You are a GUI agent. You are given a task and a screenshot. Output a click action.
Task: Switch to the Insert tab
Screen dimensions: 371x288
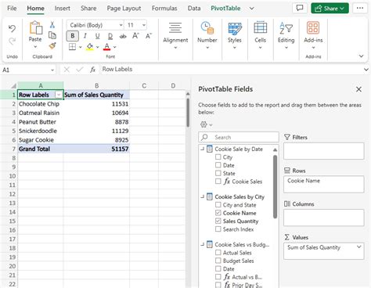click(63, 9)
